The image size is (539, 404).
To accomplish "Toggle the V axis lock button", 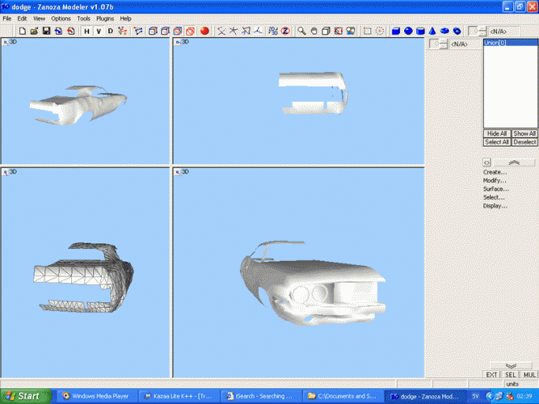I will [99, 32].
